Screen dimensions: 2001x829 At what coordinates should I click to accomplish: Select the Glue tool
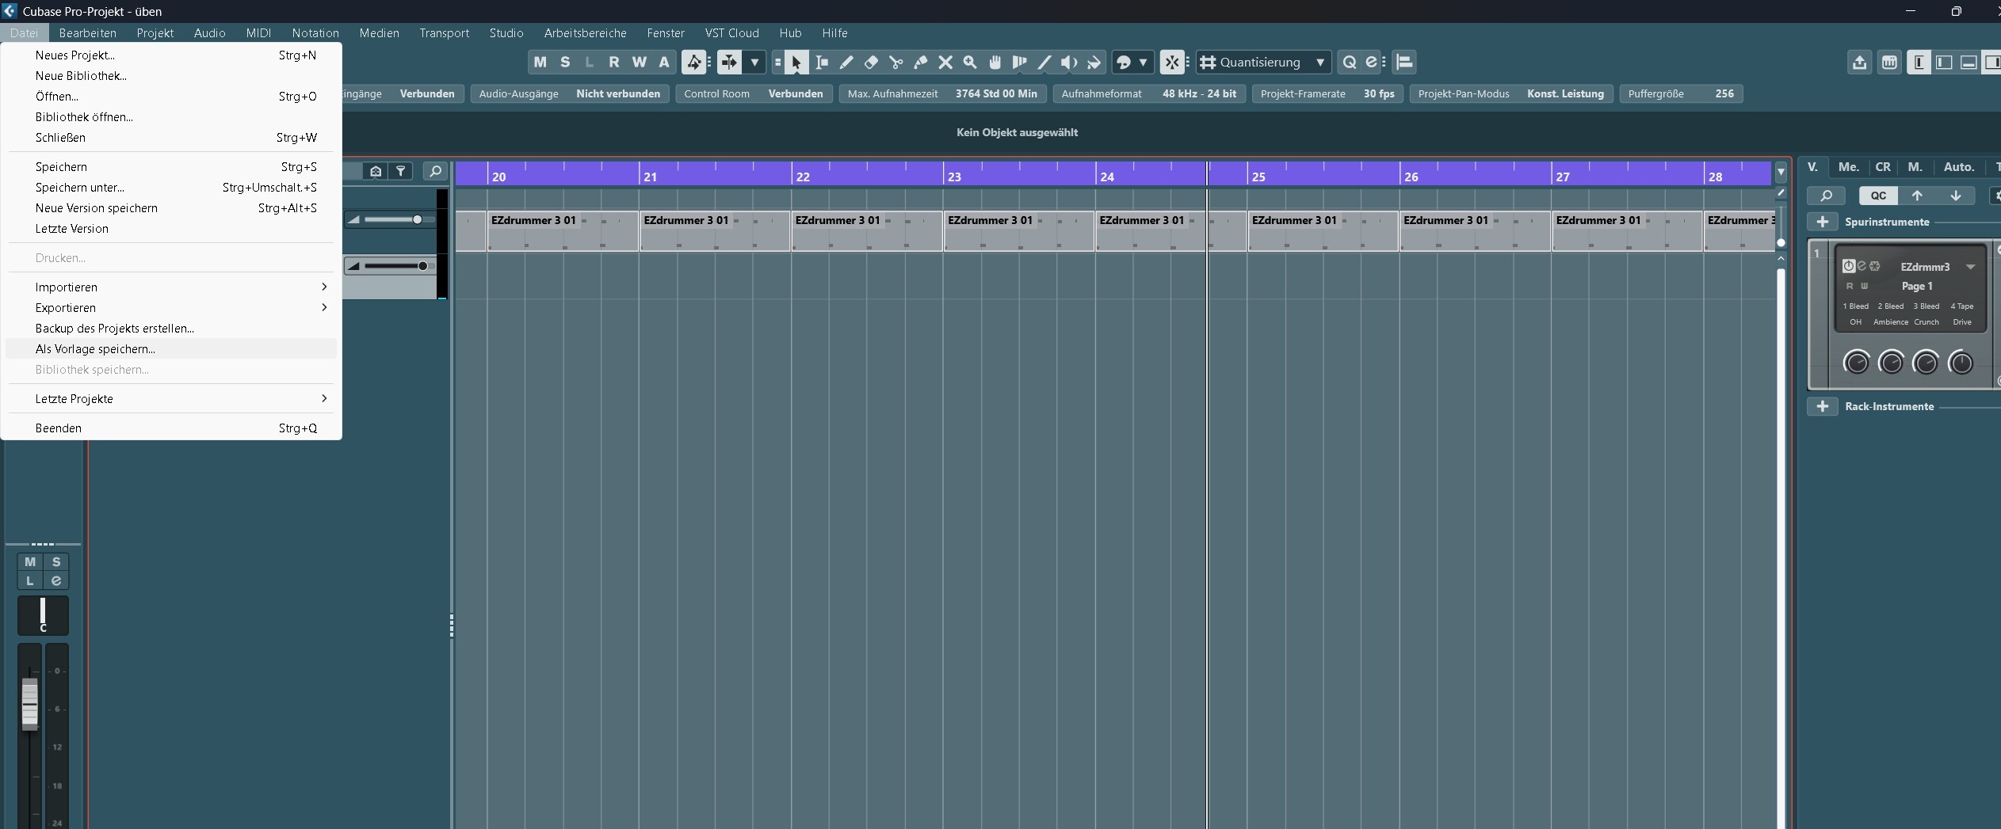[921, 62]
